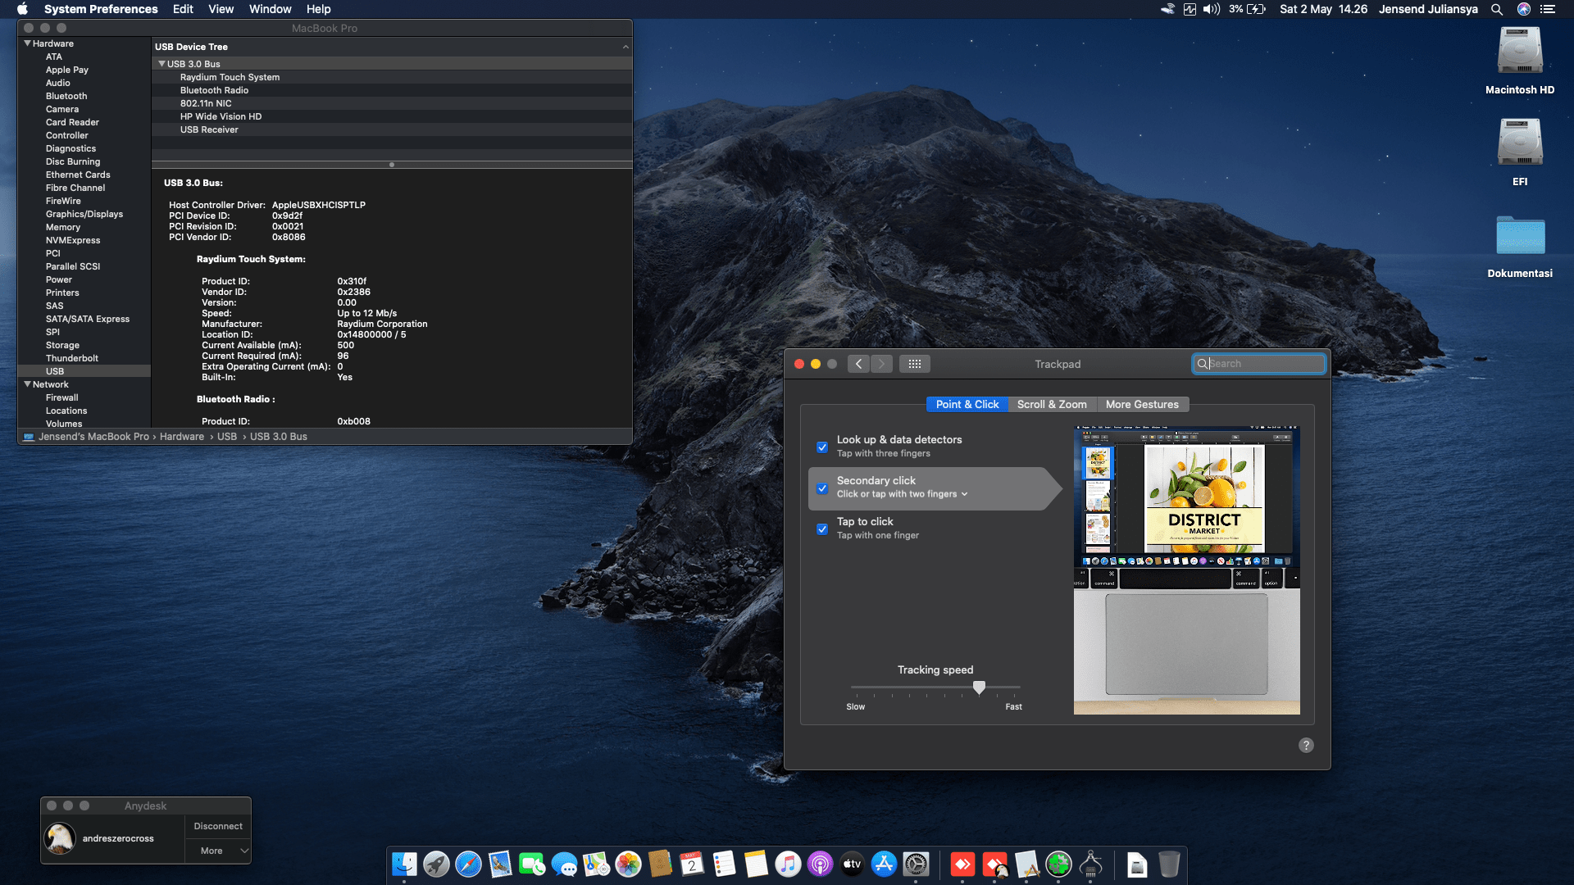Open Clover Configurator icon in Dock
Viewport: 1574px width, 885px height.
(x=1058, y=864)
